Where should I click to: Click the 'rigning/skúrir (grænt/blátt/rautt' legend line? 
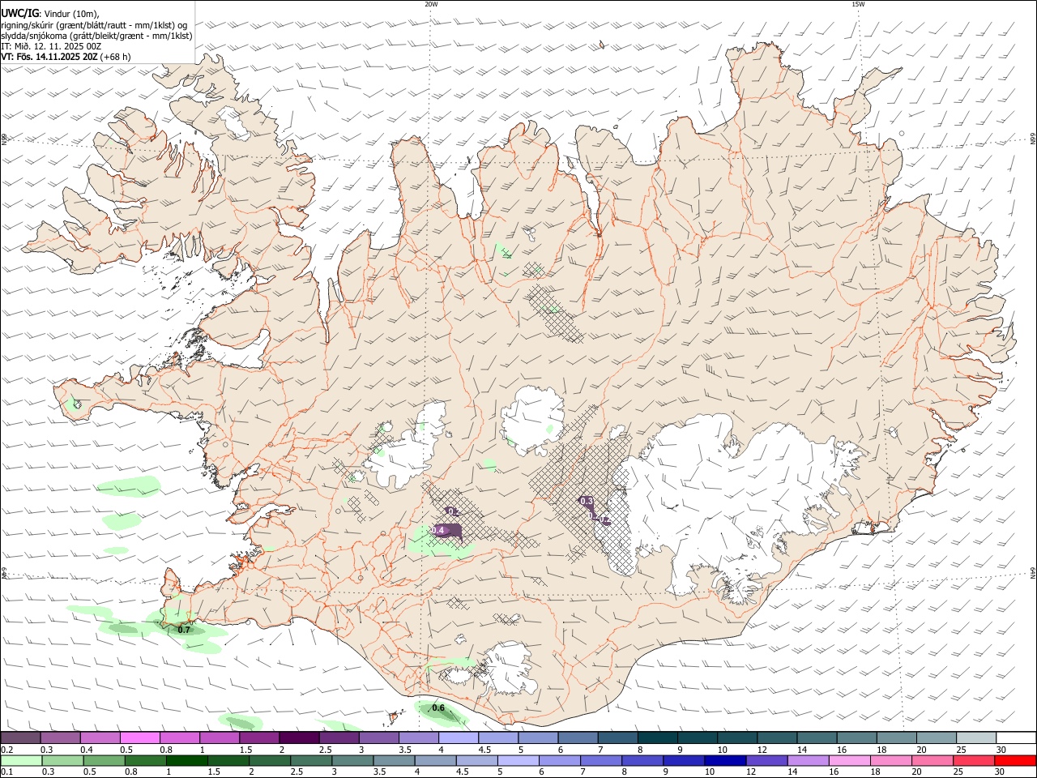point(93,24)
